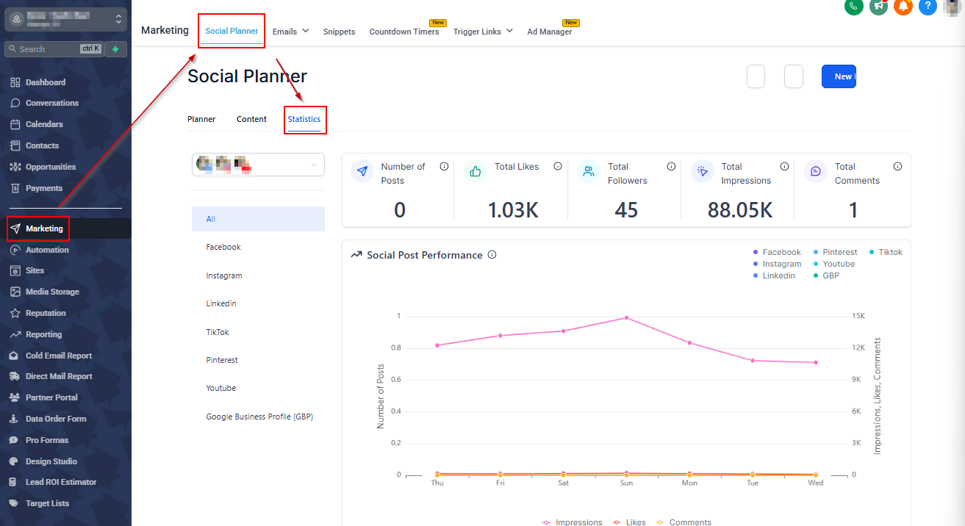Open the Content tab

coord(251,119)
